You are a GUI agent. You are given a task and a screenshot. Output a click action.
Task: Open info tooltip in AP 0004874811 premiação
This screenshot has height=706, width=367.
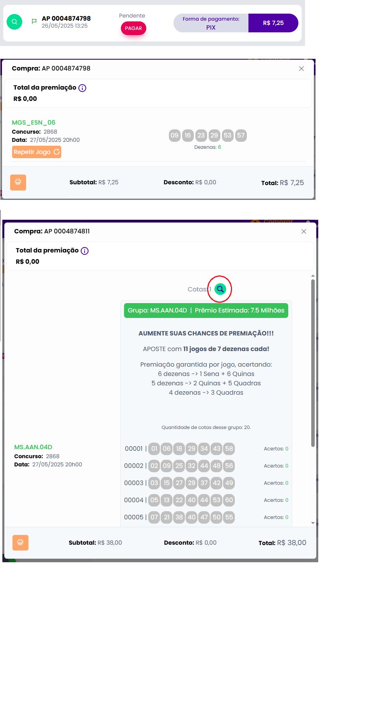[x=85, y=251]
